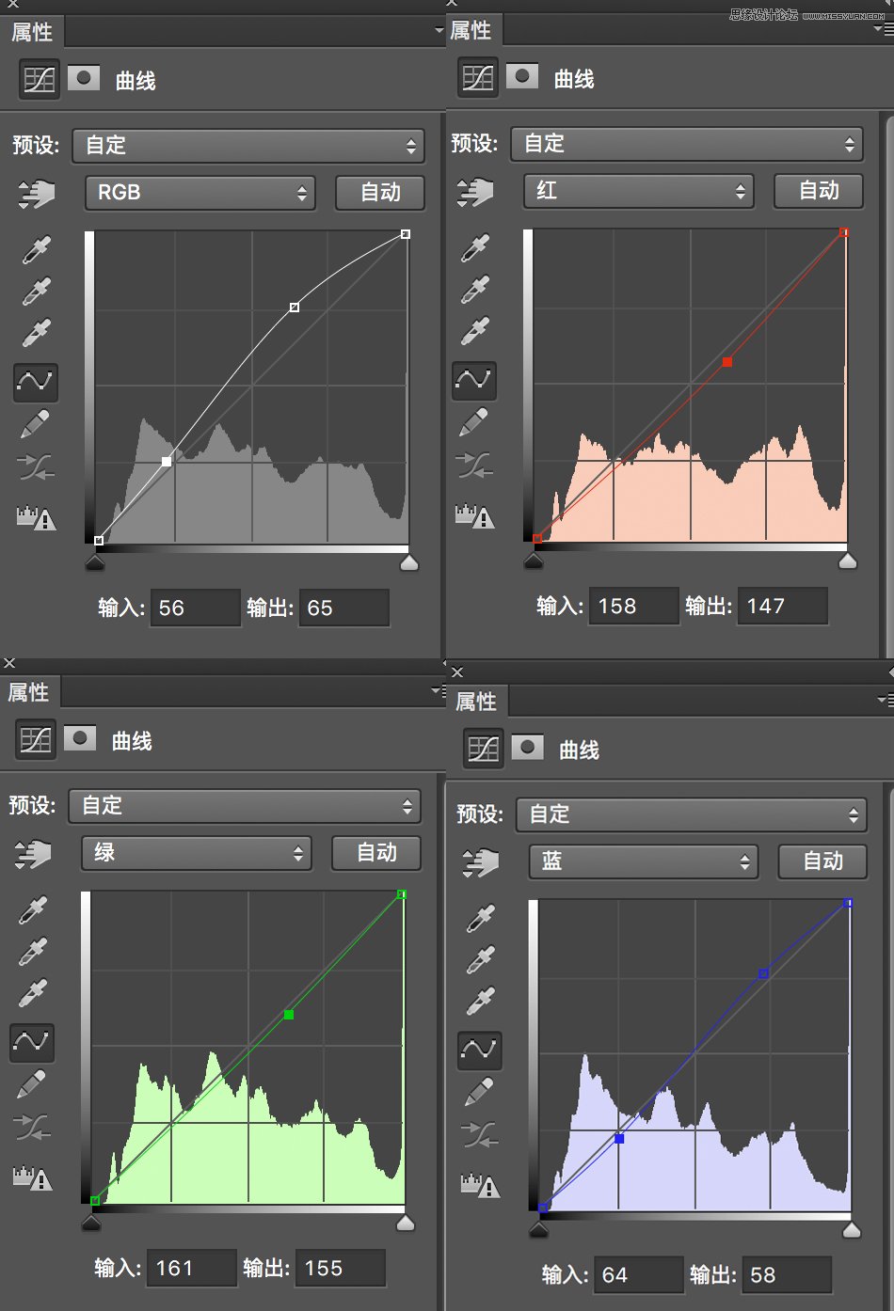Click the histogram warning icon in red channel panel
894x1311 pixels.
click(474, 516)
